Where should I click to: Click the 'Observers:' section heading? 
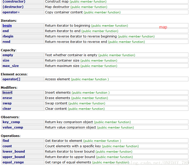click(10, 117)
